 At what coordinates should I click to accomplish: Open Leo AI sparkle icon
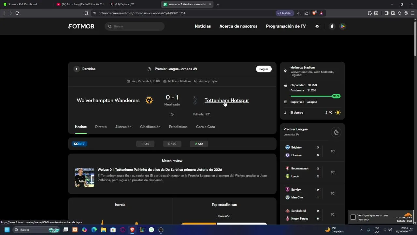click(399, 13)
